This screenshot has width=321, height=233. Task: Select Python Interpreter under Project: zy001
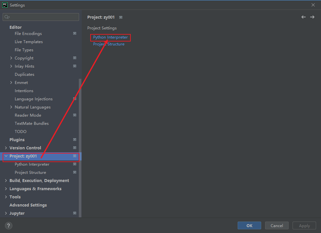pos(32,164)
